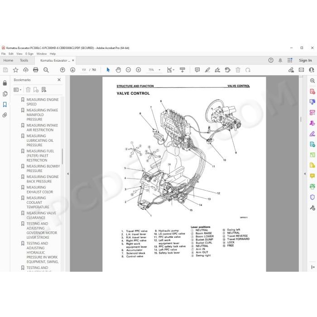
Task: Open the page thumbnails panel
Action: coord(5,94)
